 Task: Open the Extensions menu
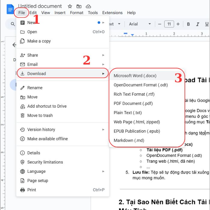(112, 13)
